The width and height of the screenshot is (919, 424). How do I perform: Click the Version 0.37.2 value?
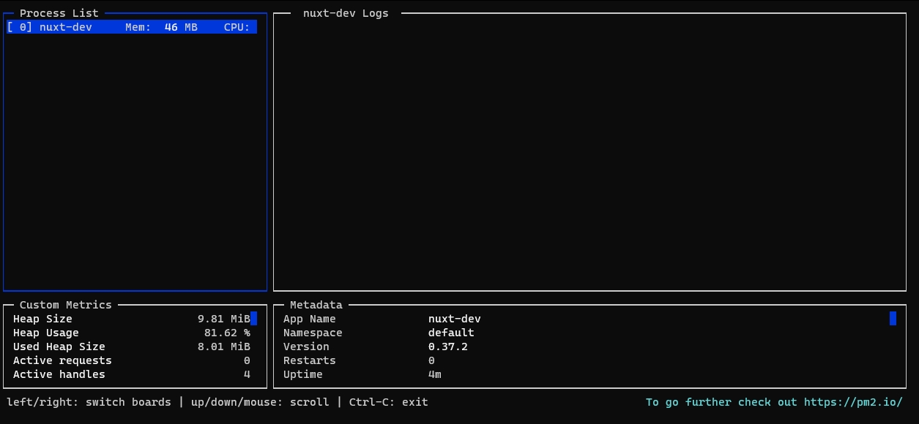447,347
